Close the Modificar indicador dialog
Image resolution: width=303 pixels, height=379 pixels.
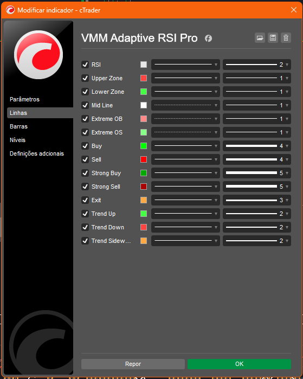coord(294,10)
